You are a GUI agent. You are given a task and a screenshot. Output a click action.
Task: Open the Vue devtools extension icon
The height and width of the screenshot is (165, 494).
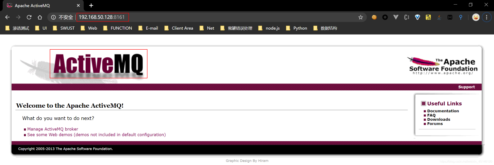(396, 17)
